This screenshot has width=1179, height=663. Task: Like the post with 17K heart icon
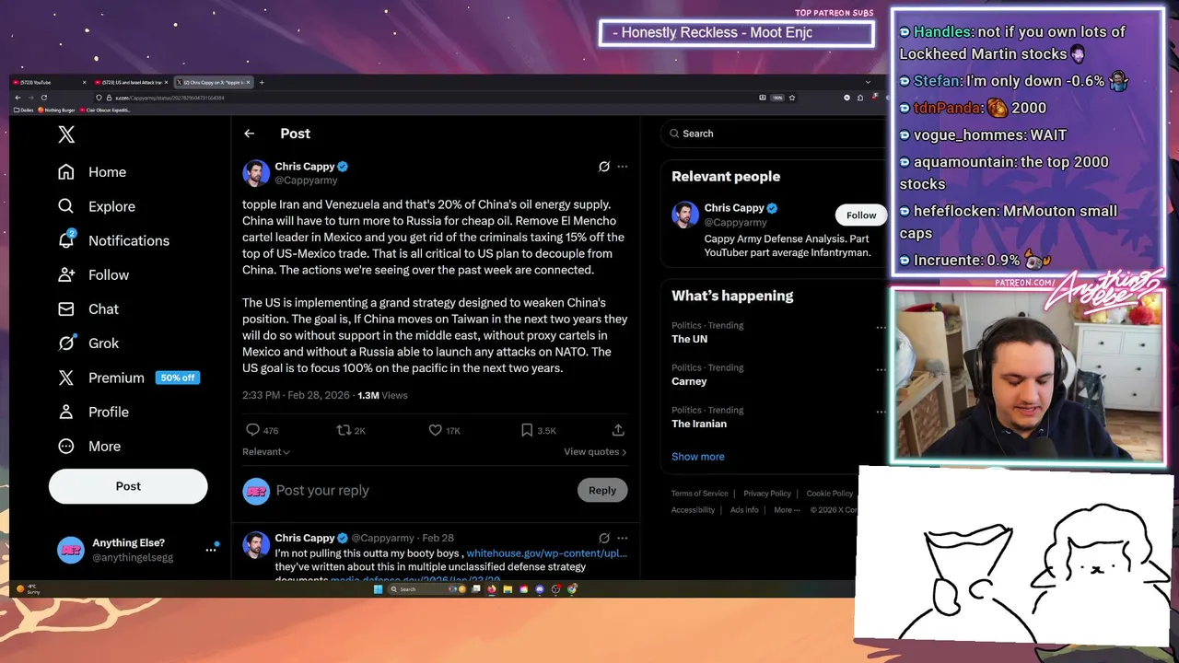tap(435, 430)
